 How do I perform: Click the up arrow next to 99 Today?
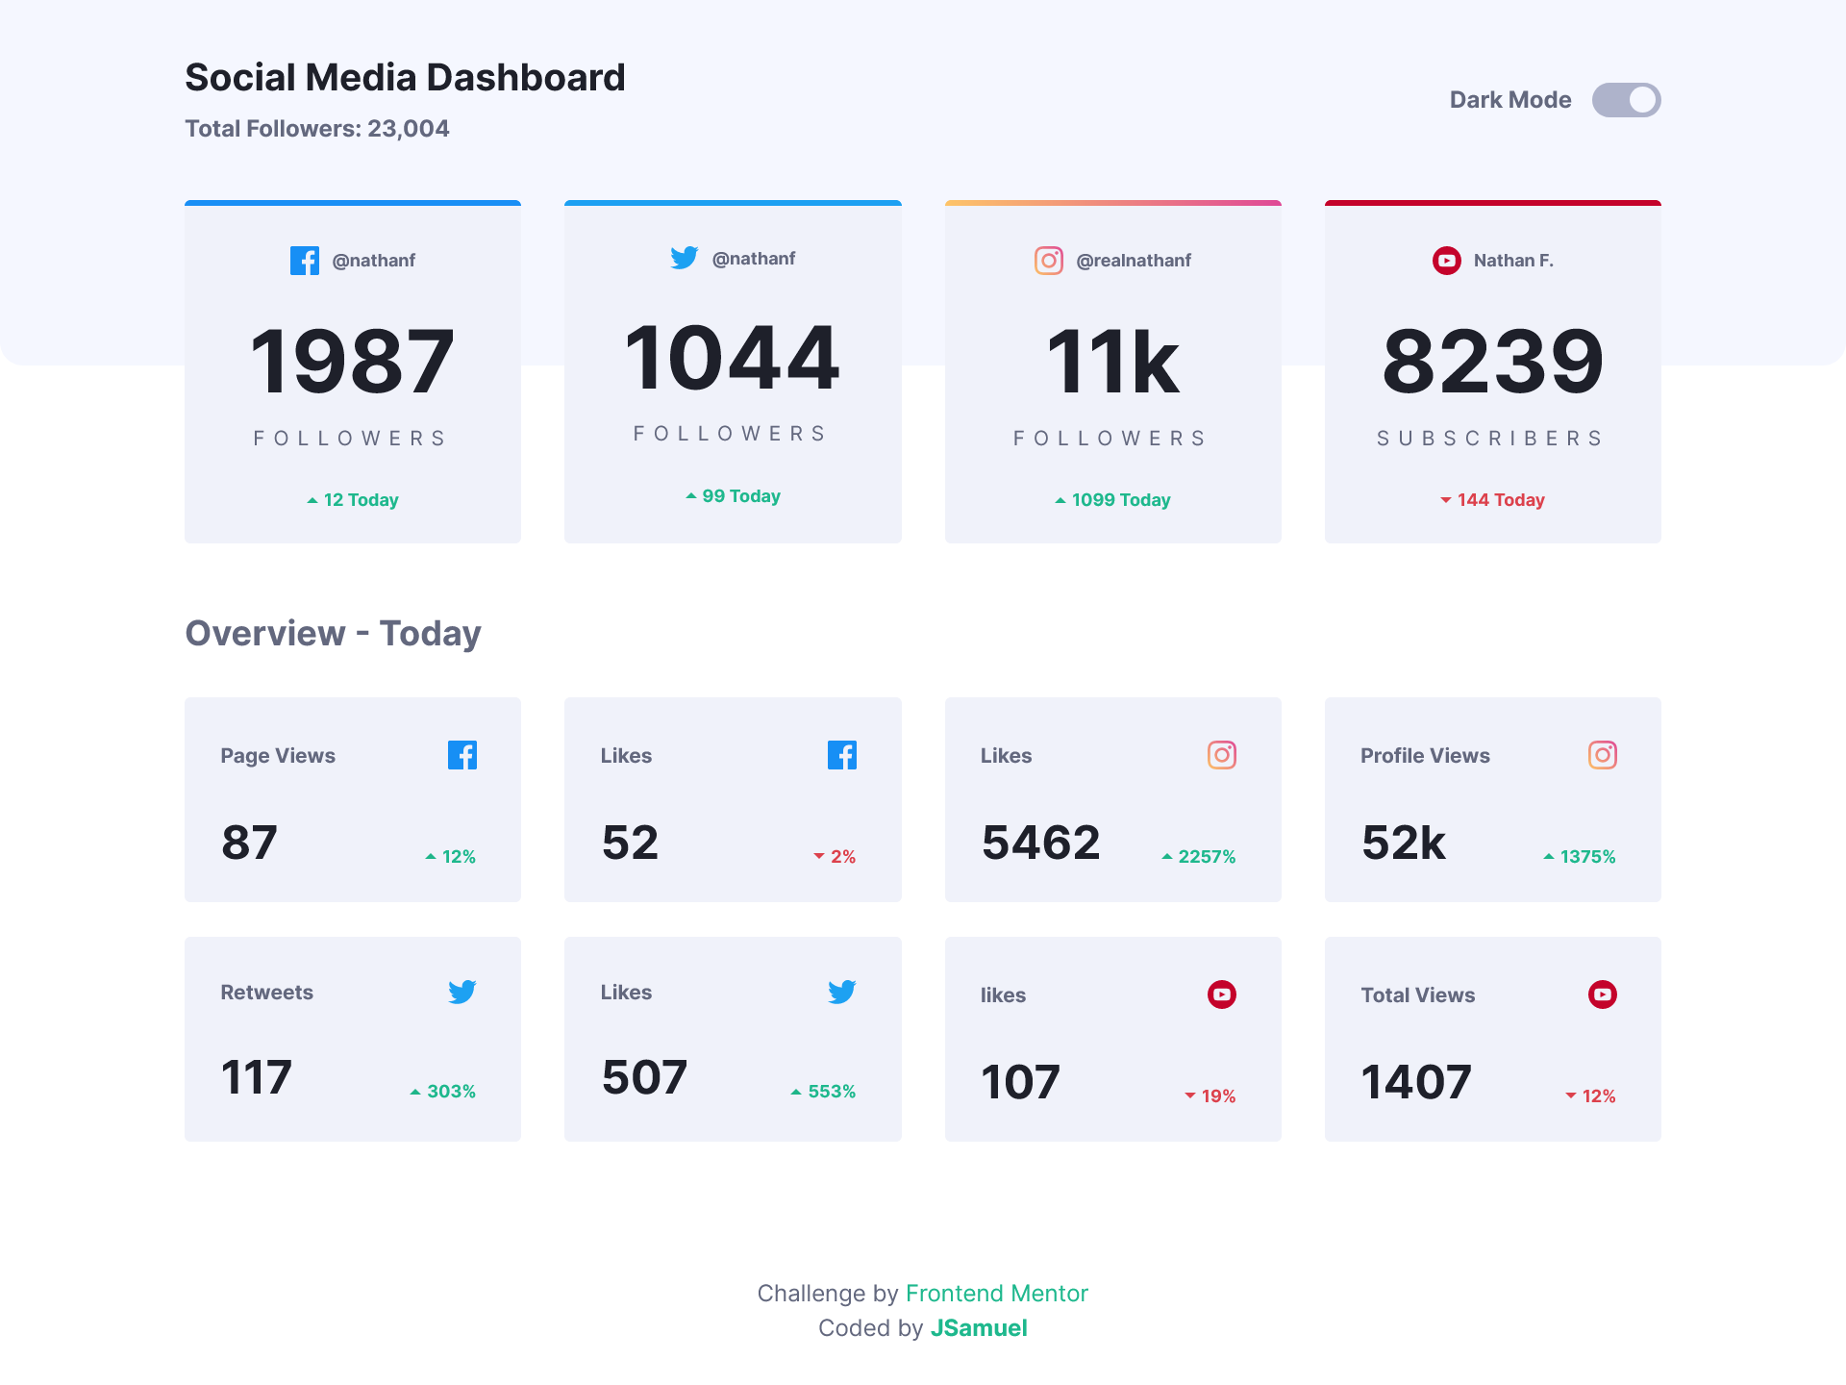(x=691, y=496)
